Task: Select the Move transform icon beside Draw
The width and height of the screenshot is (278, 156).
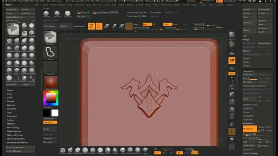Action: 106,26
